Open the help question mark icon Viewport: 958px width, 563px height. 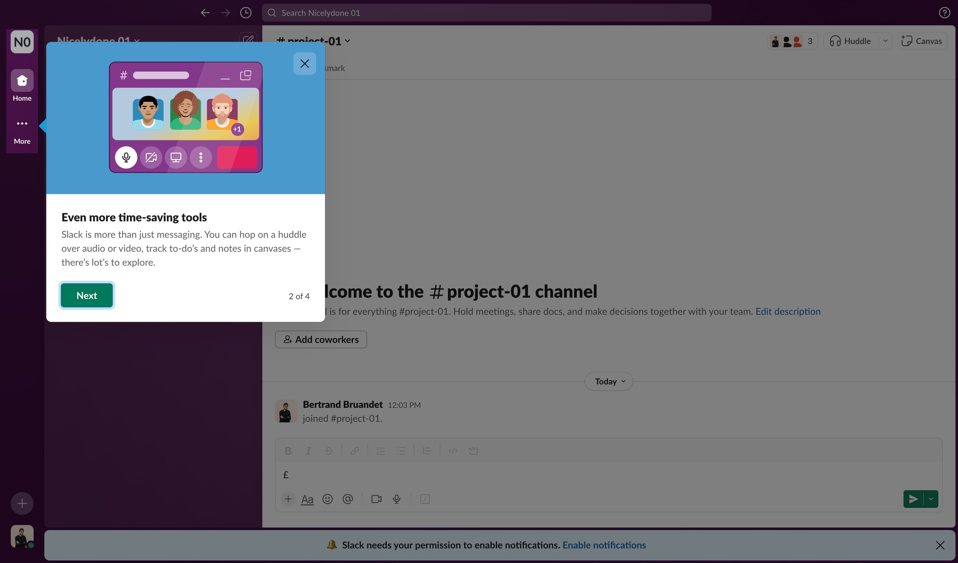click(x=944, y=13)
